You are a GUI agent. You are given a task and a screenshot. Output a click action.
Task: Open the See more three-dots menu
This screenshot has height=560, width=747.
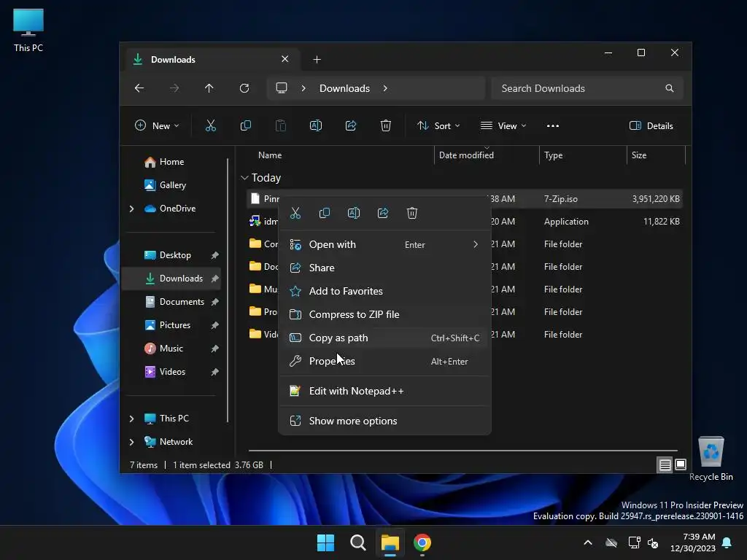click(x=553, y=125)
